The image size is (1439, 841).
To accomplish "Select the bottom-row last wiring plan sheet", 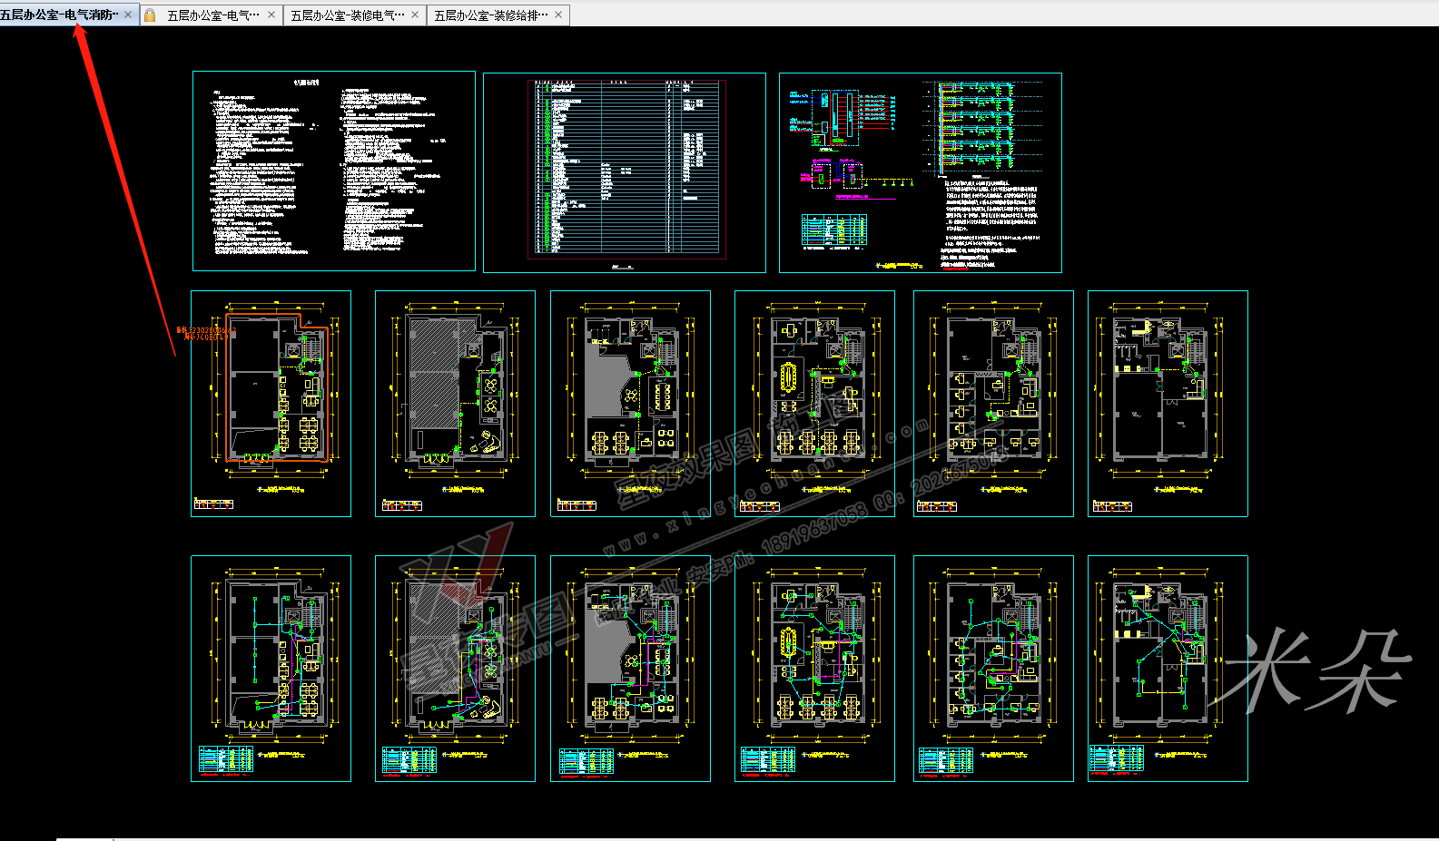I will (x=1168, y=669).
